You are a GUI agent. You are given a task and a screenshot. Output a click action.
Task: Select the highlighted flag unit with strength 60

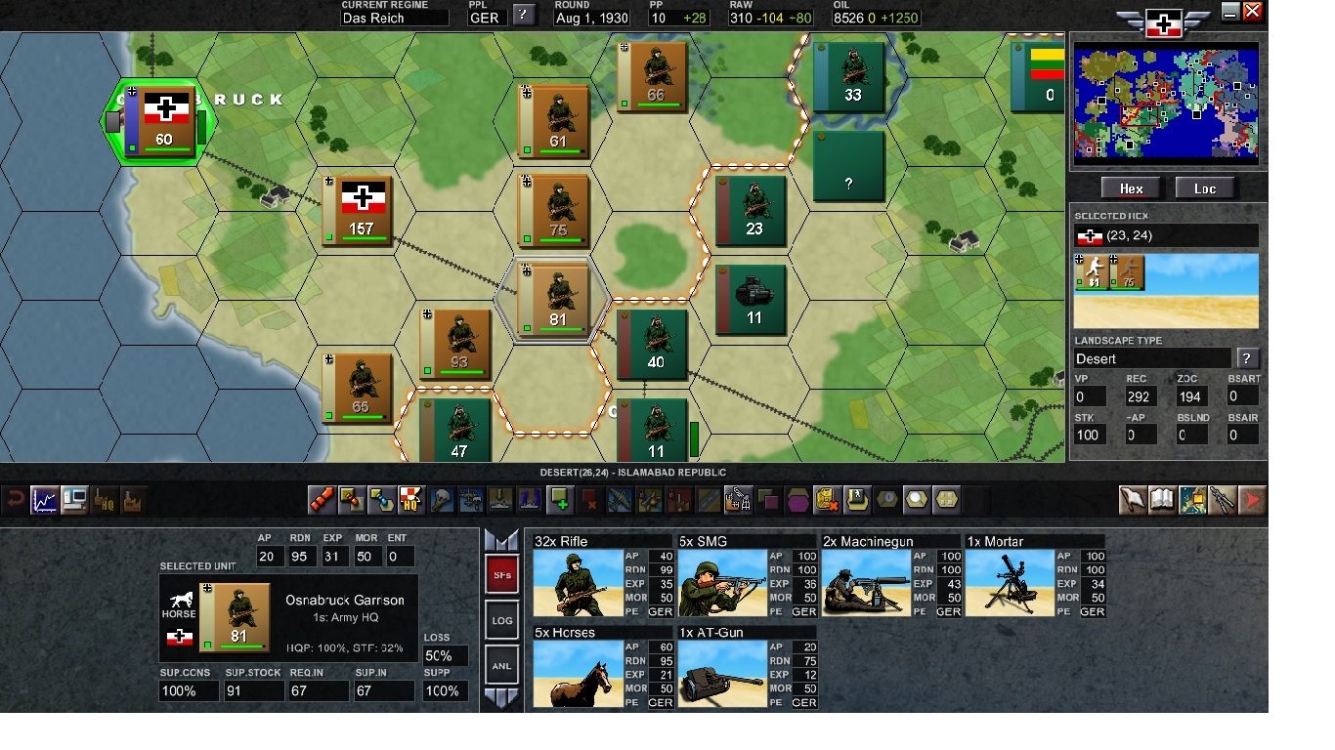[161, 121]
